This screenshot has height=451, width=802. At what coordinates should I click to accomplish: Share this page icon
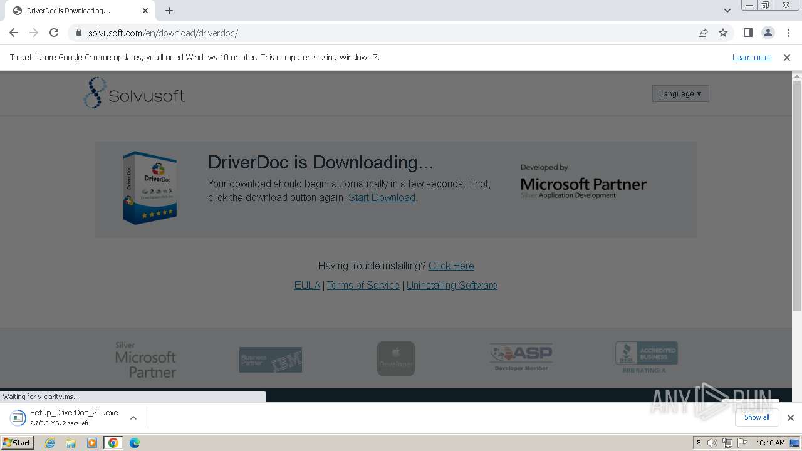click(x=703, y=33)
